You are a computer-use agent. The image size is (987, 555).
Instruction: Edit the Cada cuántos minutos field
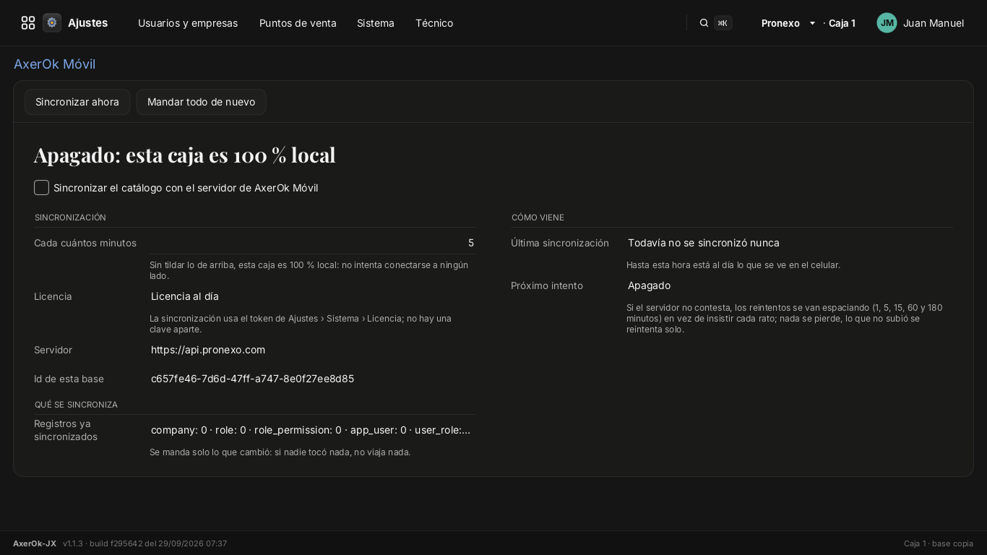(x=312, y=243)
